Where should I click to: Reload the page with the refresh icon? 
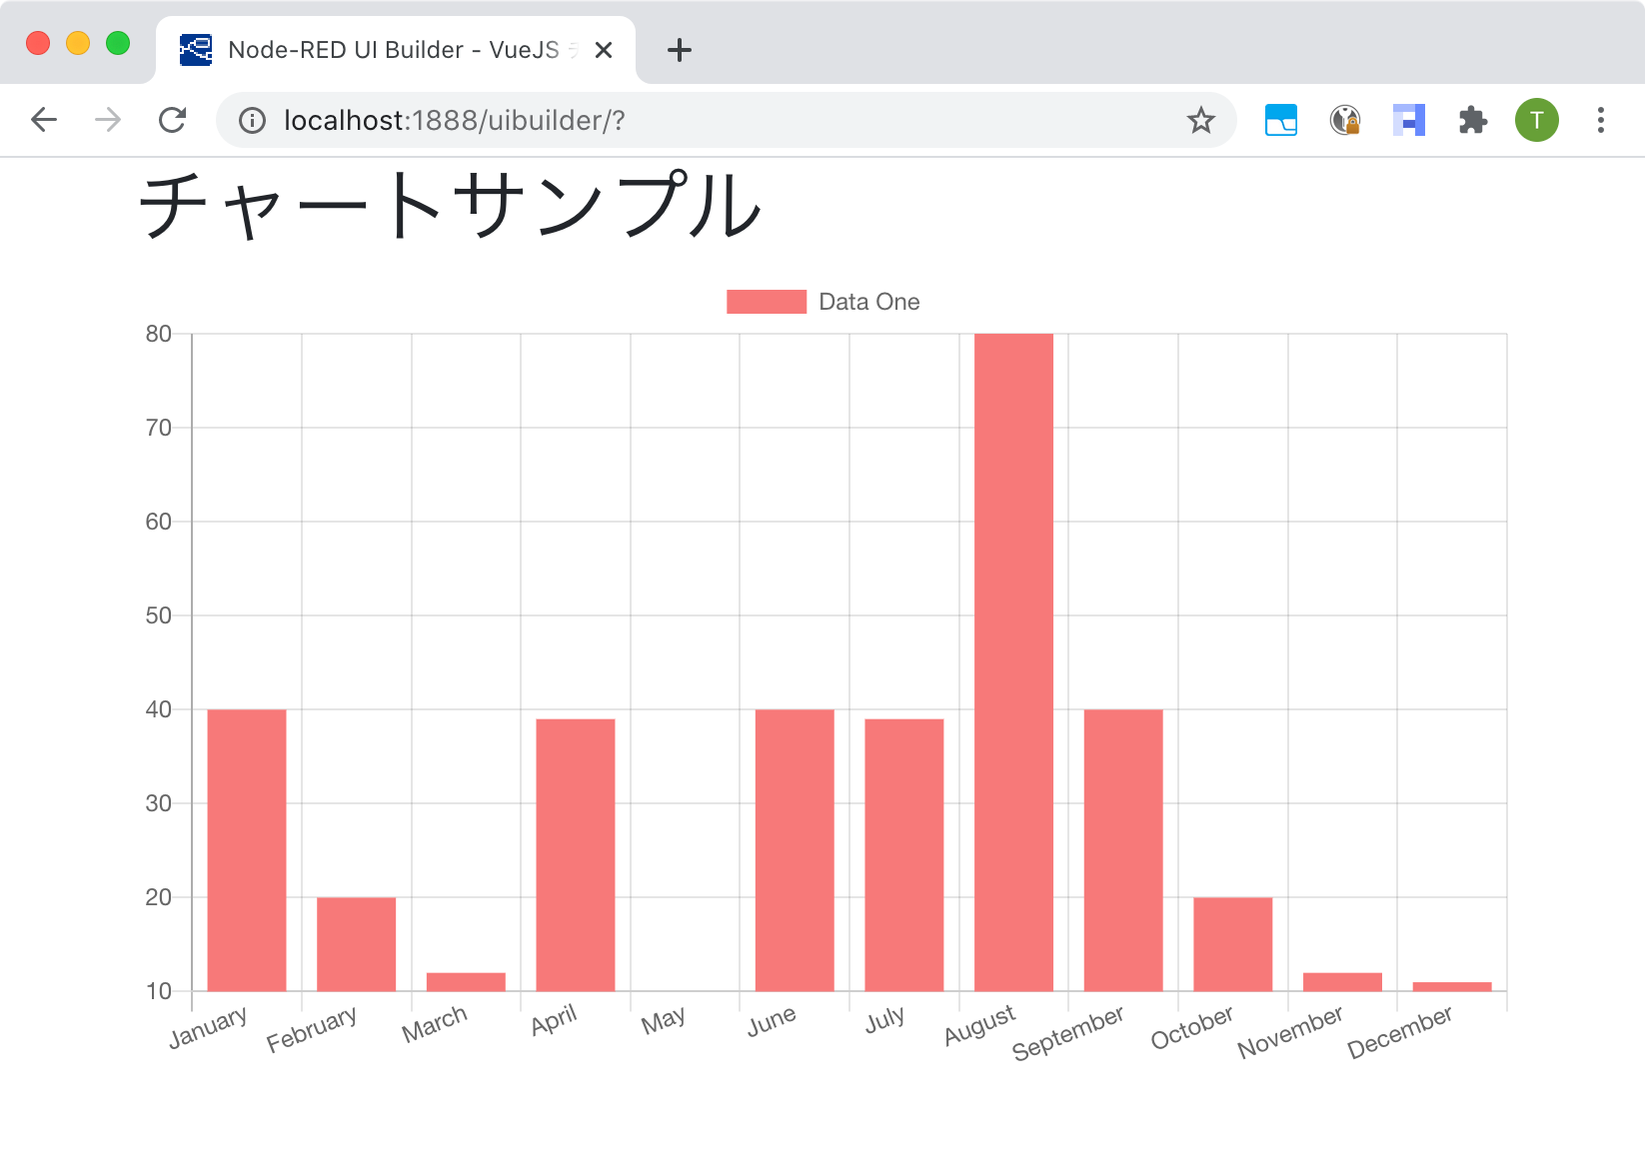(x=173, y=120)
